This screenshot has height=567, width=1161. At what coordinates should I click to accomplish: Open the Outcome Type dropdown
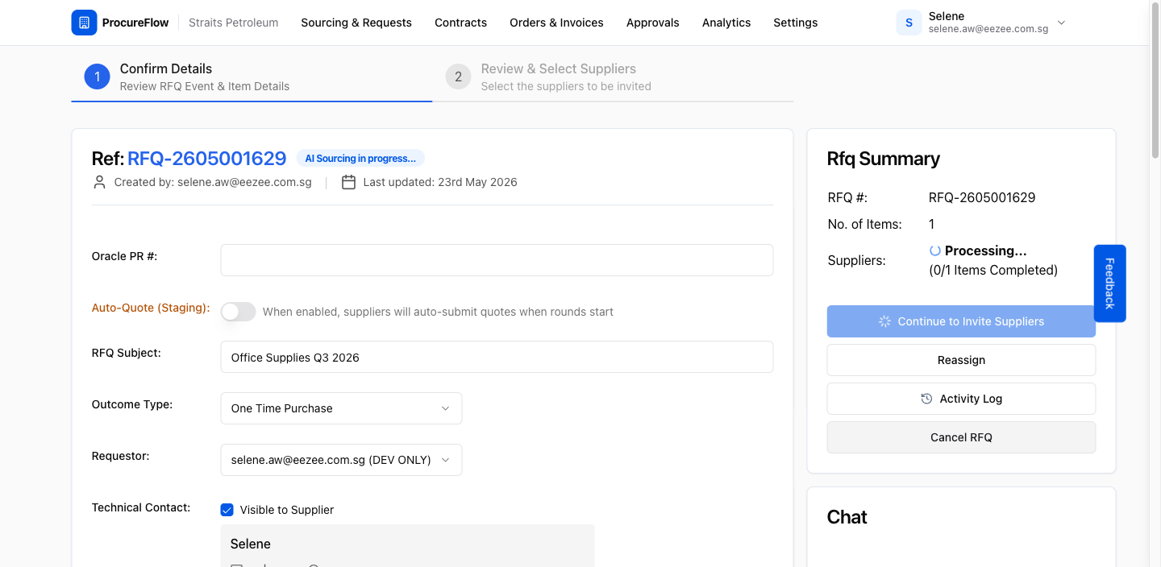[x=341, y=408]
